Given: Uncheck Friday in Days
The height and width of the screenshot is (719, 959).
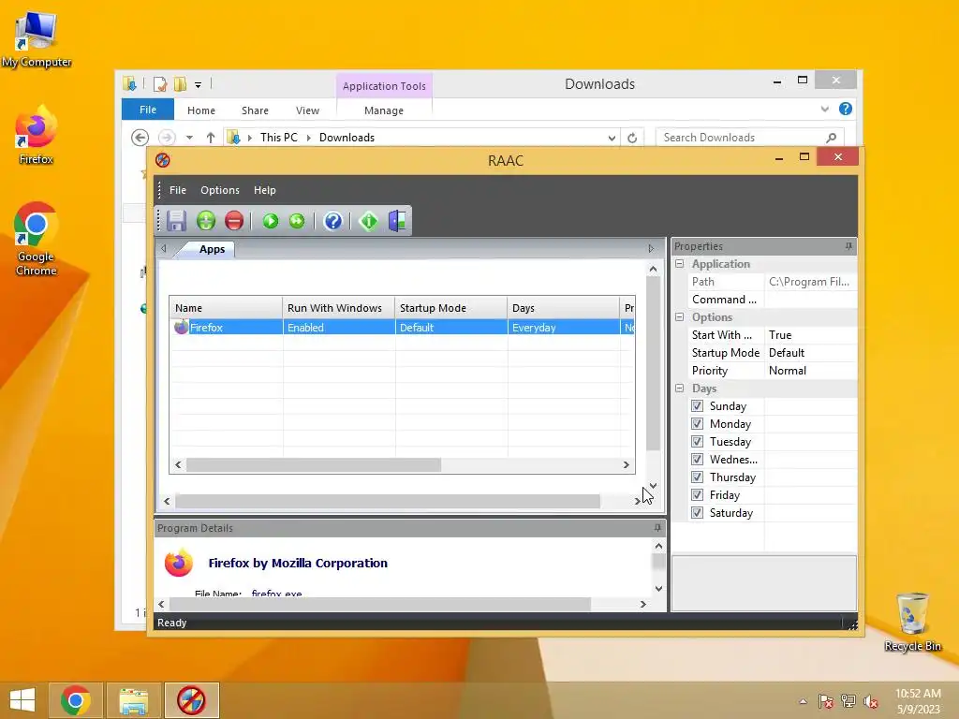Looking at the screenshot, I should [697, 494].
